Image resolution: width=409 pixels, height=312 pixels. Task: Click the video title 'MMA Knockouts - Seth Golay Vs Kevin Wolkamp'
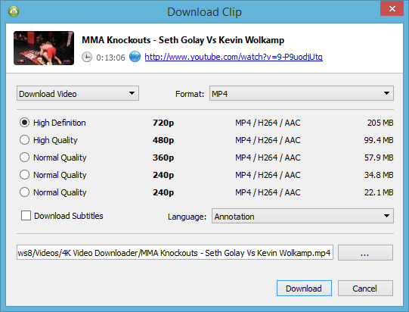183,40
